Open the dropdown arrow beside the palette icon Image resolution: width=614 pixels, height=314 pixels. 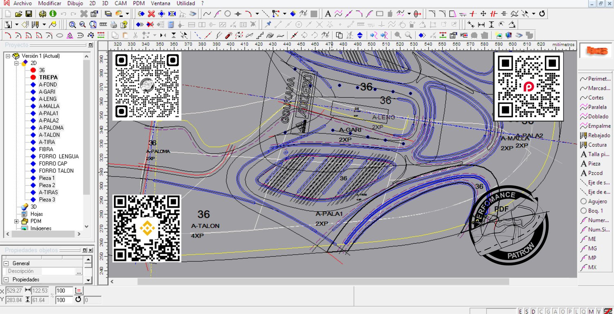[127, 14]
